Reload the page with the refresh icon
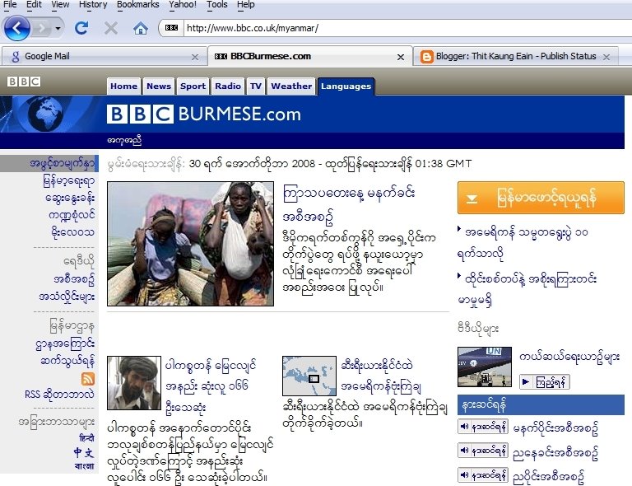 pyautogui.click(x=81, y=28)
